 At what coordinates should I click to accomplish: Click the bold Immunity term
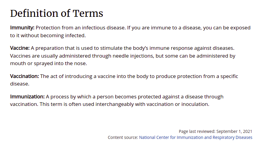pyautogui.click(x=22, y=28)
